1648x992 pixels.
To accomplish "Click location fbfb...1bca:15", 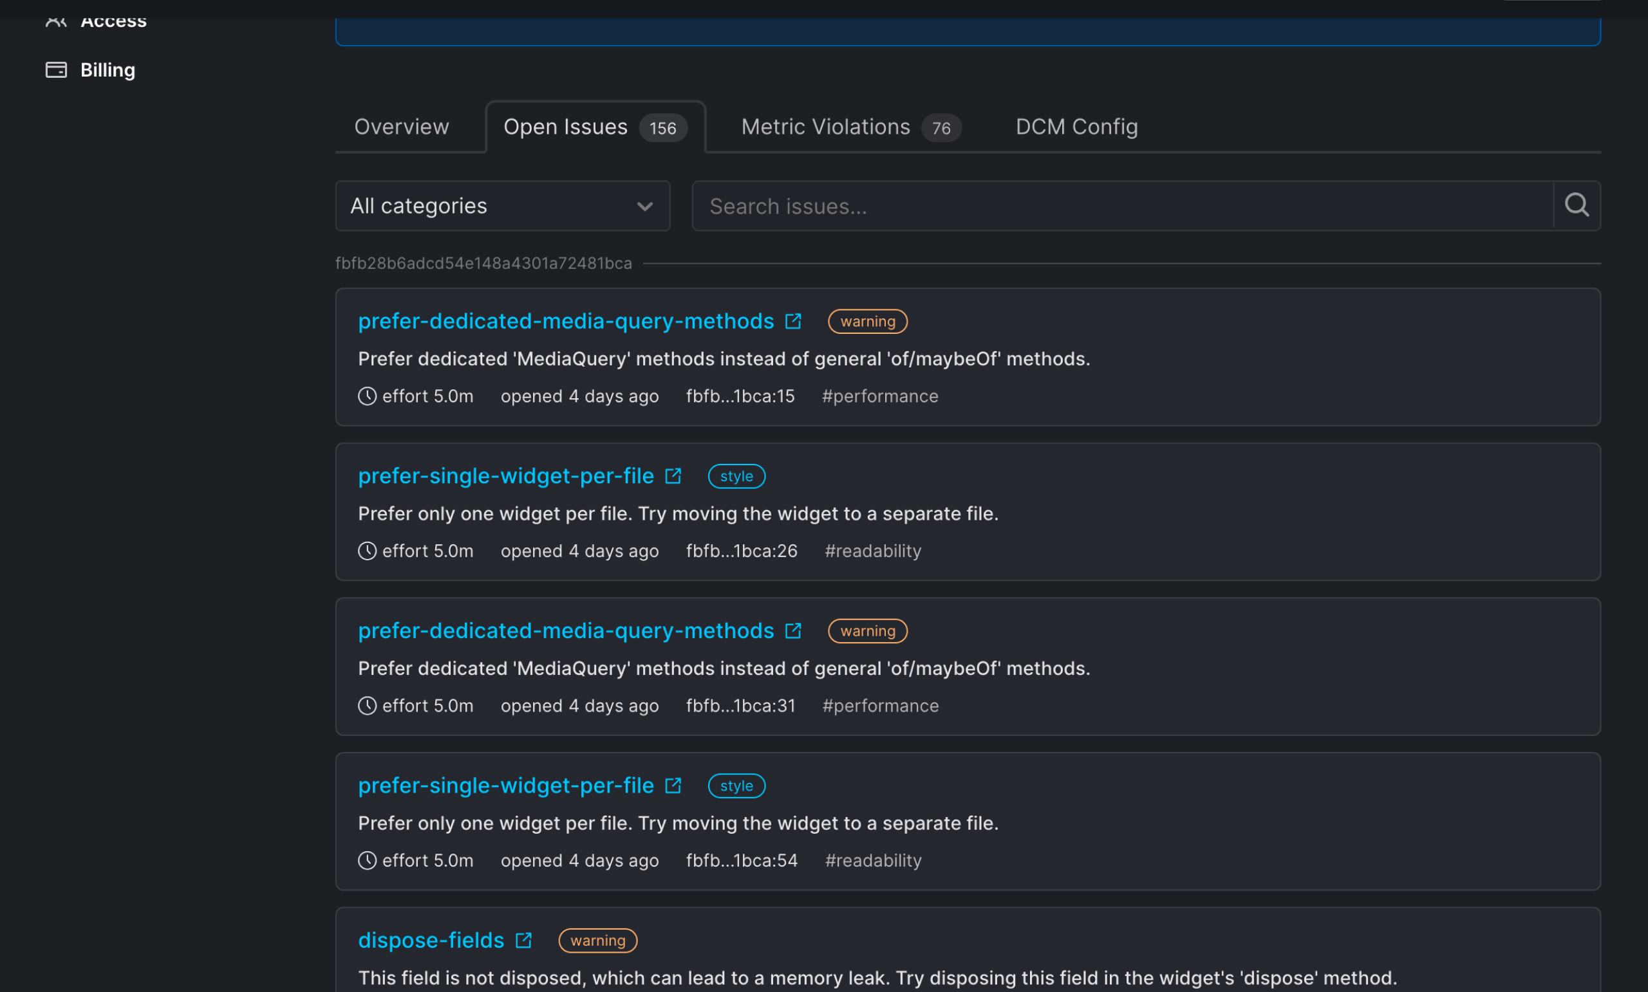I will tap(740, 396).
